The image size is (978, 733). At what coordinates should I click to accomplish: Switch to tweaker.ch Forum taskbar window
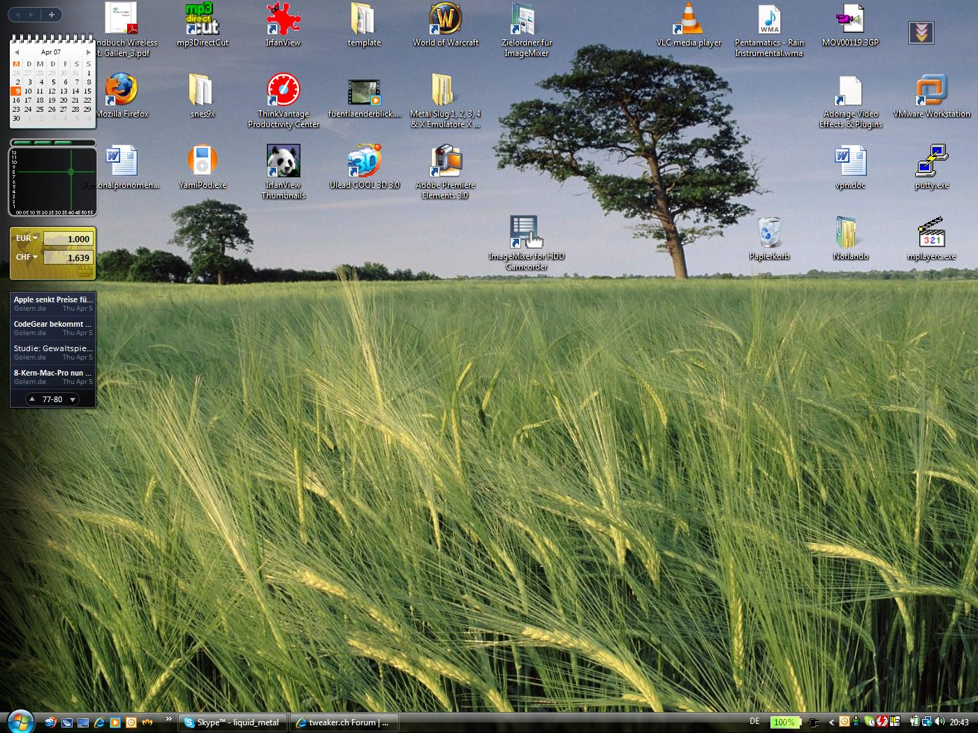[342, 723]
